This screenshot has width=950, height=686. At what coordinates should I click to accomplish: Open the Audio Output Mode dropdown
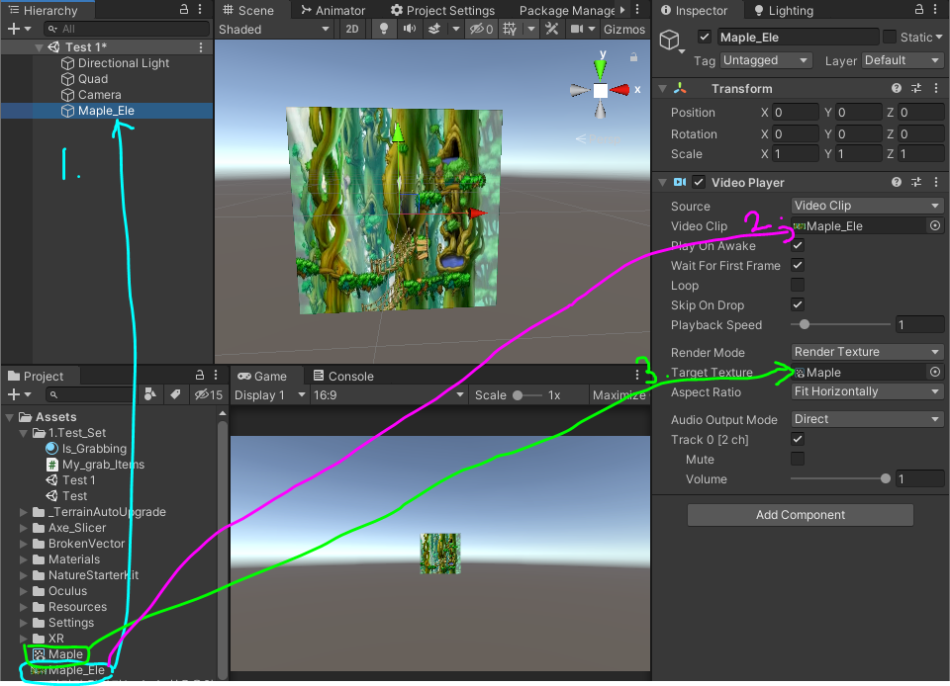click(867, 419)
